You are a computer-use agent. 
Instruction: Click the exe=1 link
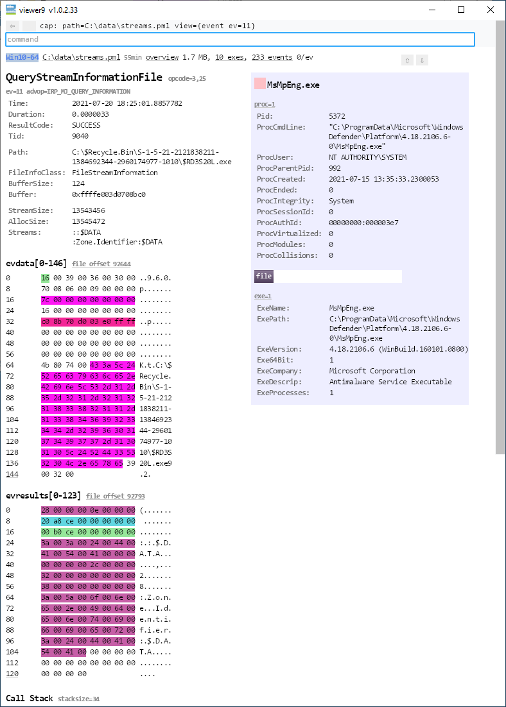point(263,296)
